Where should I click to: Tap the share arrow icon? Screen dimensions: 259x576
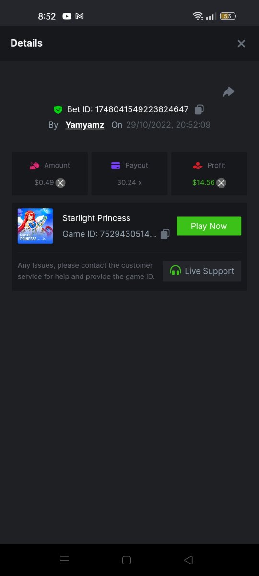tap(228, 92)
